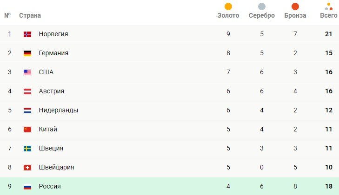Click the Sweden flag icon
The width and height of the screenshot is (339, 195).
click(x=27, y=149)
